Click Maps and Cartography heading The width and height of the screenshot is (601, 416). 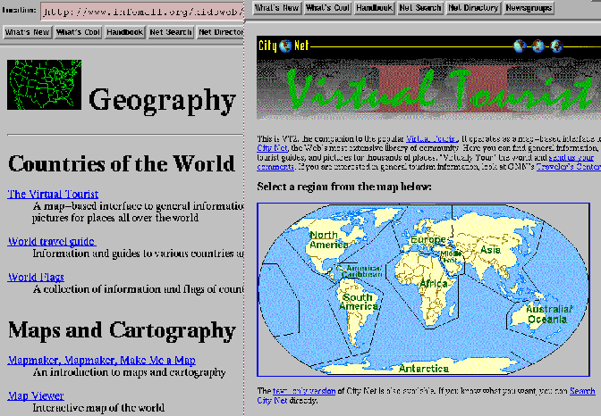[x=122, y=330]
